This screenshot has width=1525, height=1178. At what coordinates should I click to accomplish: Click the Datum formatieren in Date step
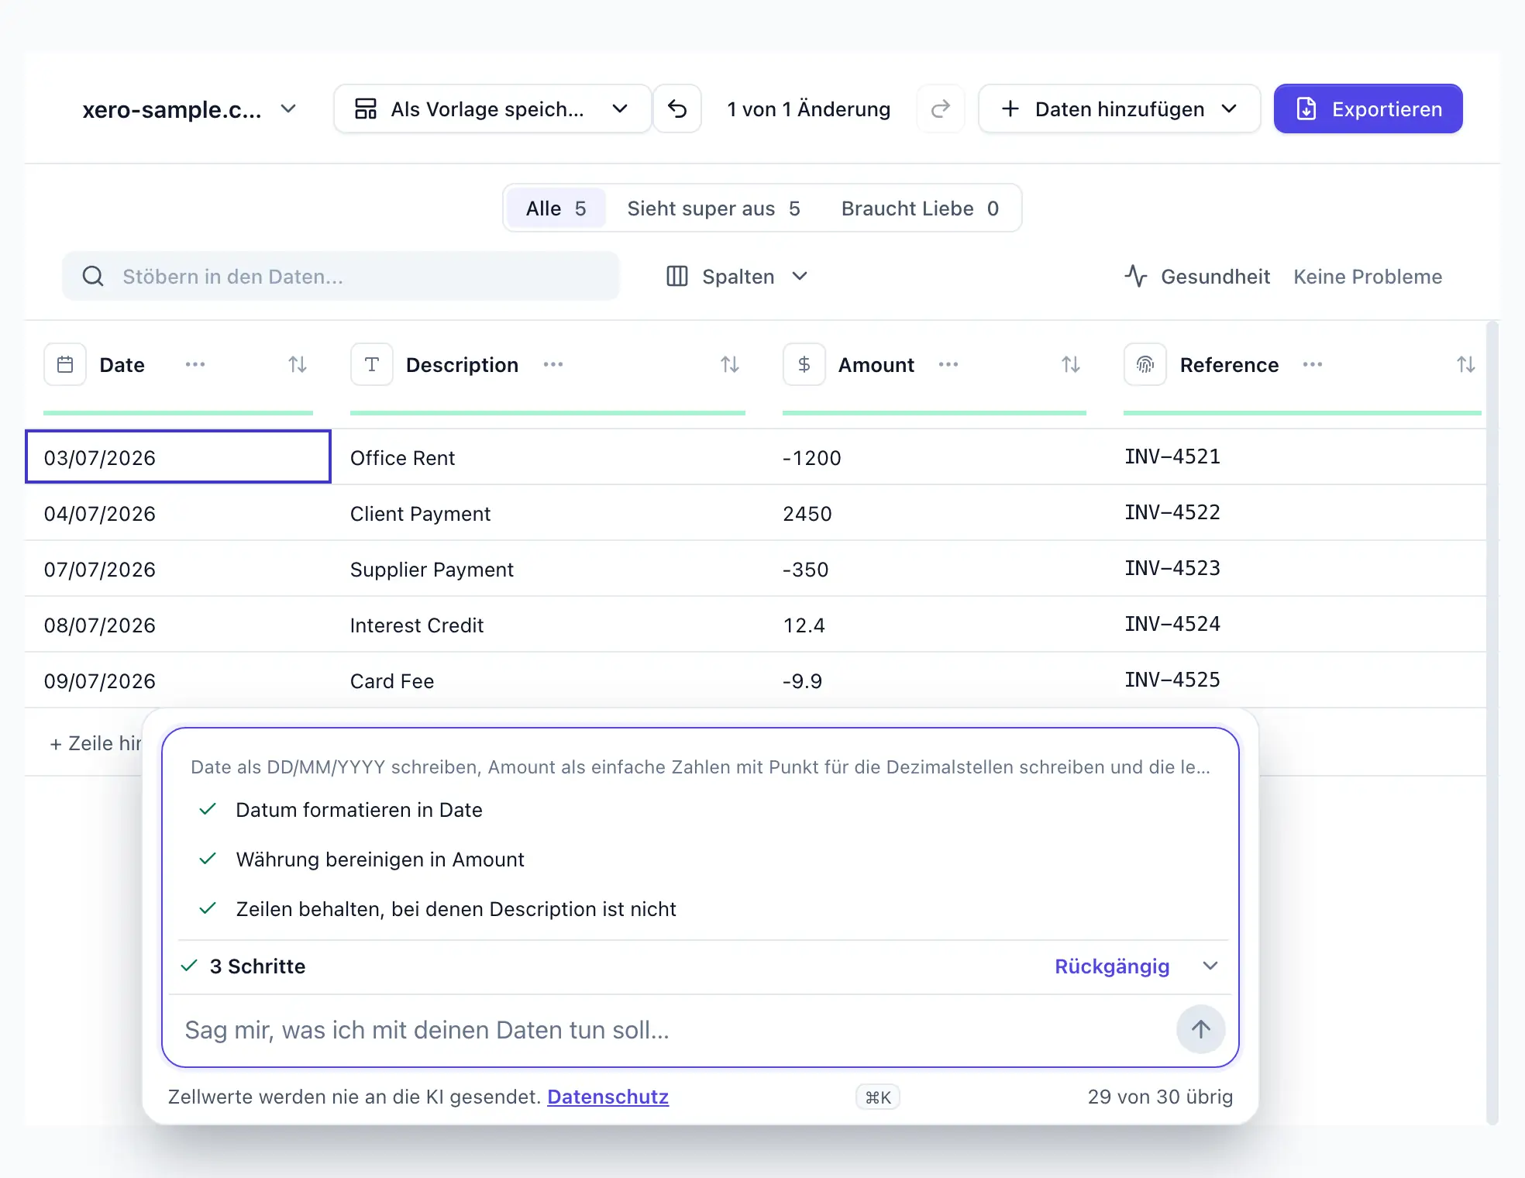pos(359,810)
